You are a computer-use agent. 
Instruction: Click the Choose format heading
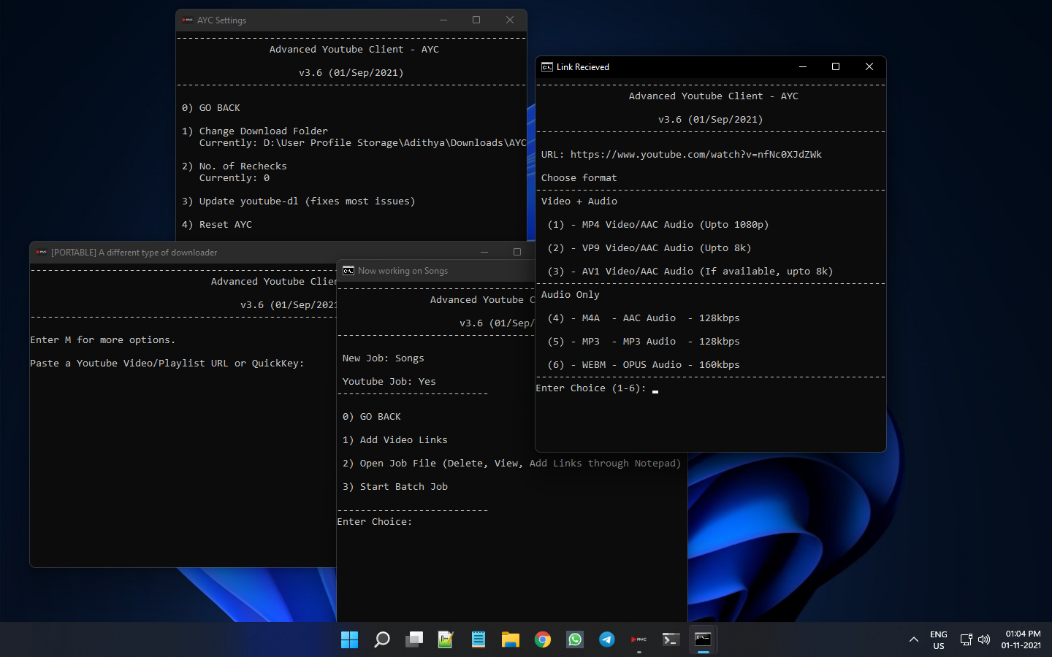579,178
